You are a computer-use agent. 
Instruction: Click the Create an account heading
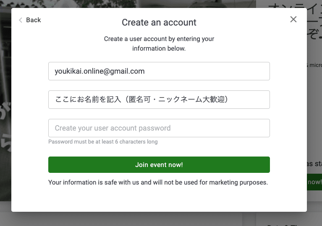click(159, 22)
